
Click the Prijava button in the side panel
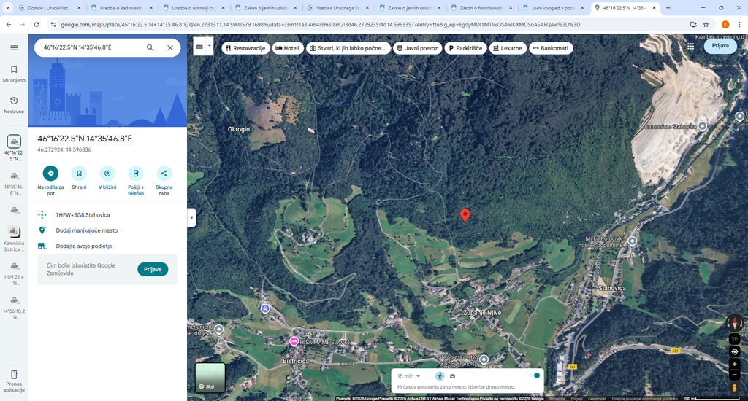153,269
